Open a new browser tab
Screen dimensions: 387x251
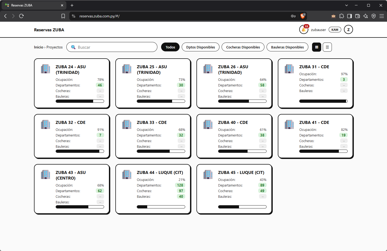click(x=72, y=5)
